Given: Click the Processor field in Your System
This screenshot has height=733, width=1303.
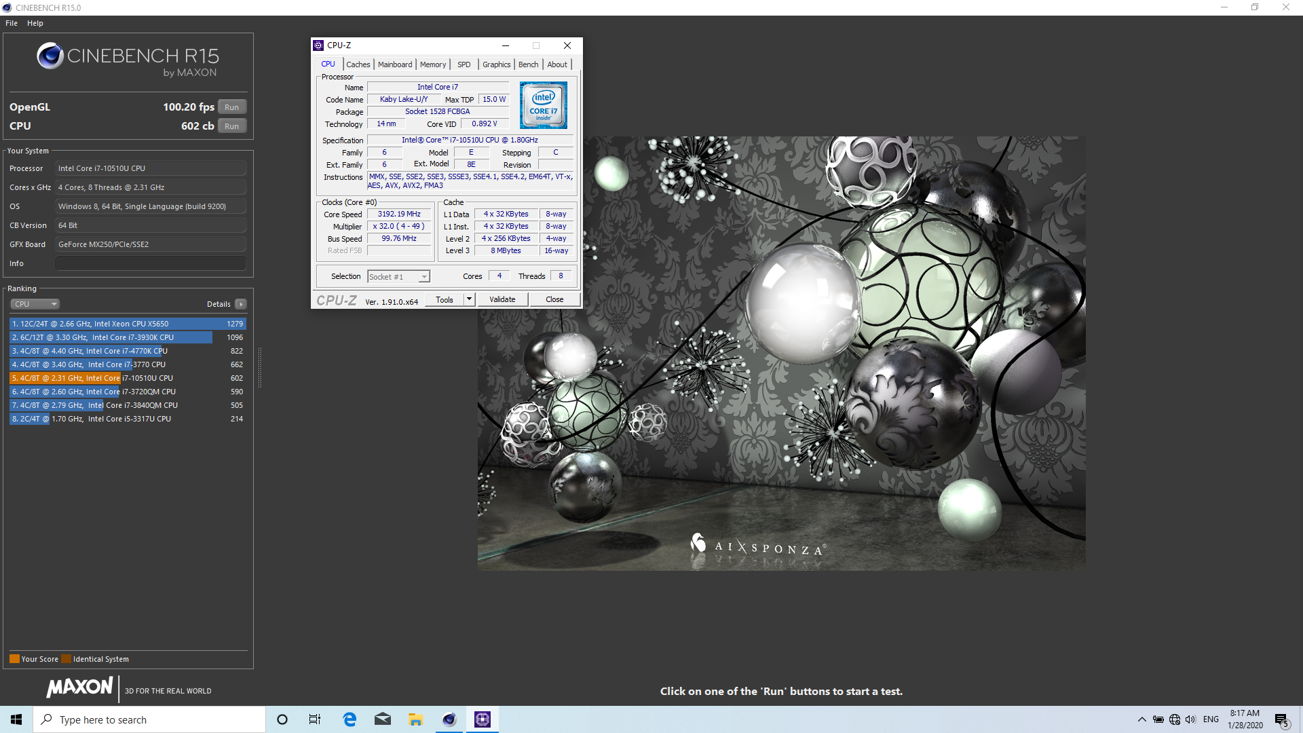Looking at the screenshot, I should click(151, 168).
